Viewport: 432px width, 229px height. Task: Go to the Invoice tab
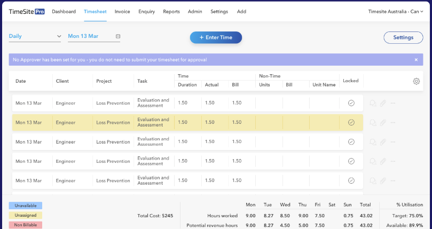(122, 11)
